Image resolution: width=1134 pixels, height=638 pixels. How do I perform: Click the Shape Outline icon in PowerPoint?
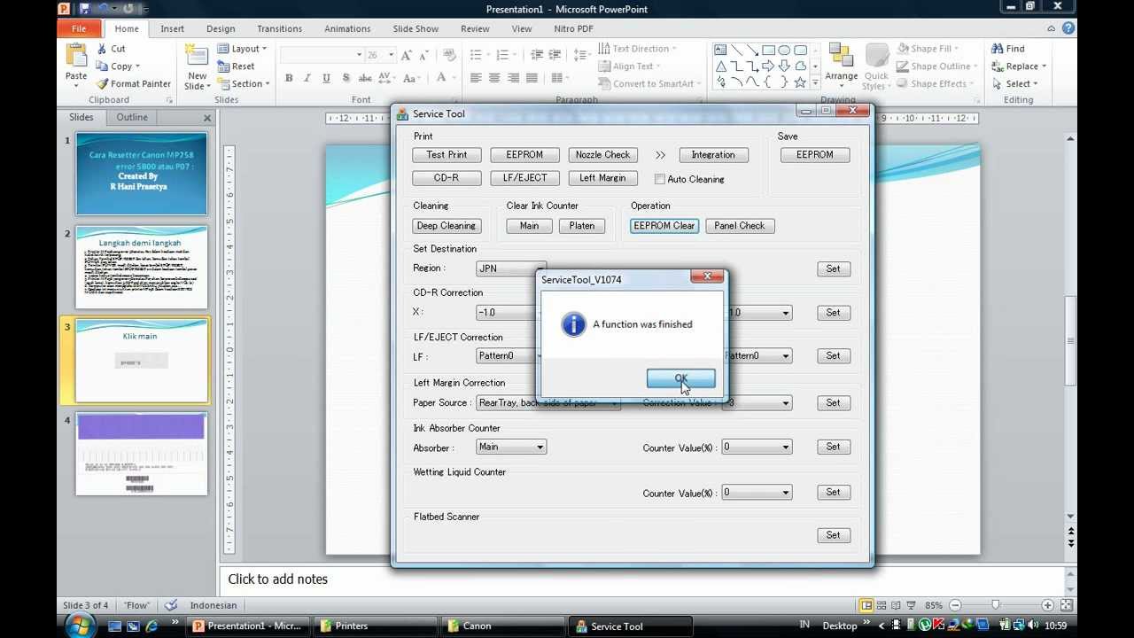903,66
